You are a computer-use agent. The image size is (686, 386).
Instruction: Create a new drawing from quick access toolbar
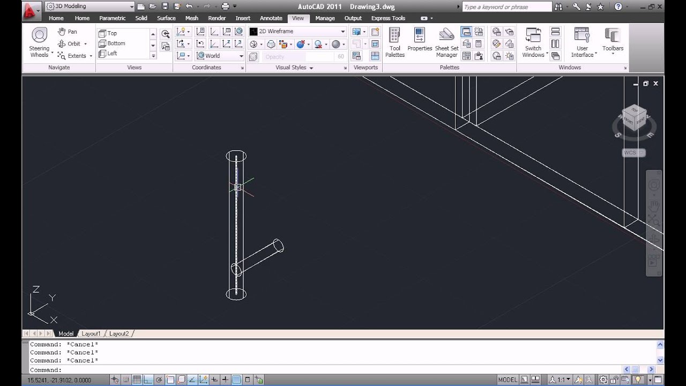click(140, 6)
